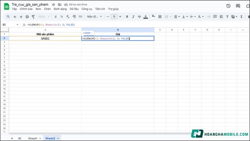Screen dimensions: 250x141
Task: Click the create filter icon
Action: point(227,16)
